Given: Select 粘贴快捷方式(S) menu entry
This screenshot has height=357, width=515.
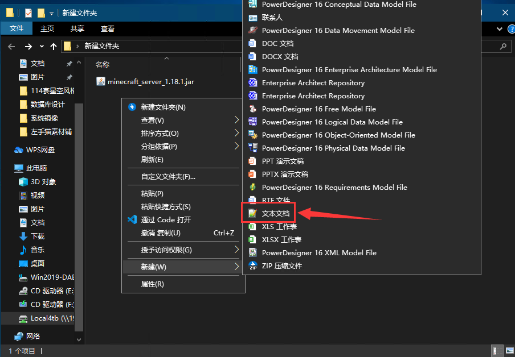Looking at the screenshot, I should 183,207.
